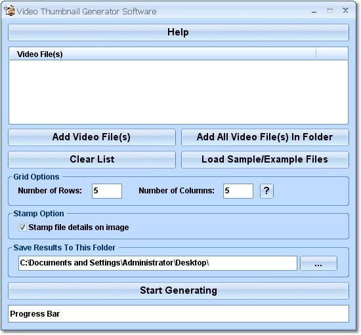The image size is (361, 335).
Task: Clear List of video files
Action: [x=92, y=159]
